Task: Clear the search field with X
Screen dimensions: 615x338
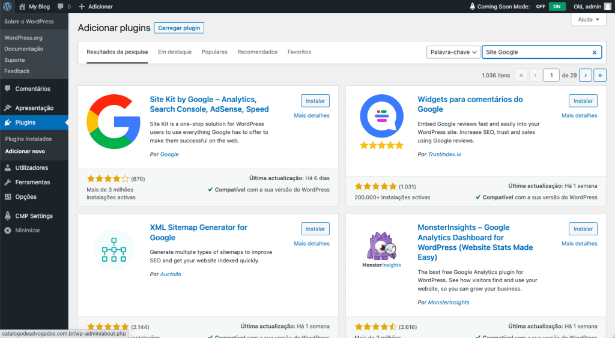Action: coord(594,52)
